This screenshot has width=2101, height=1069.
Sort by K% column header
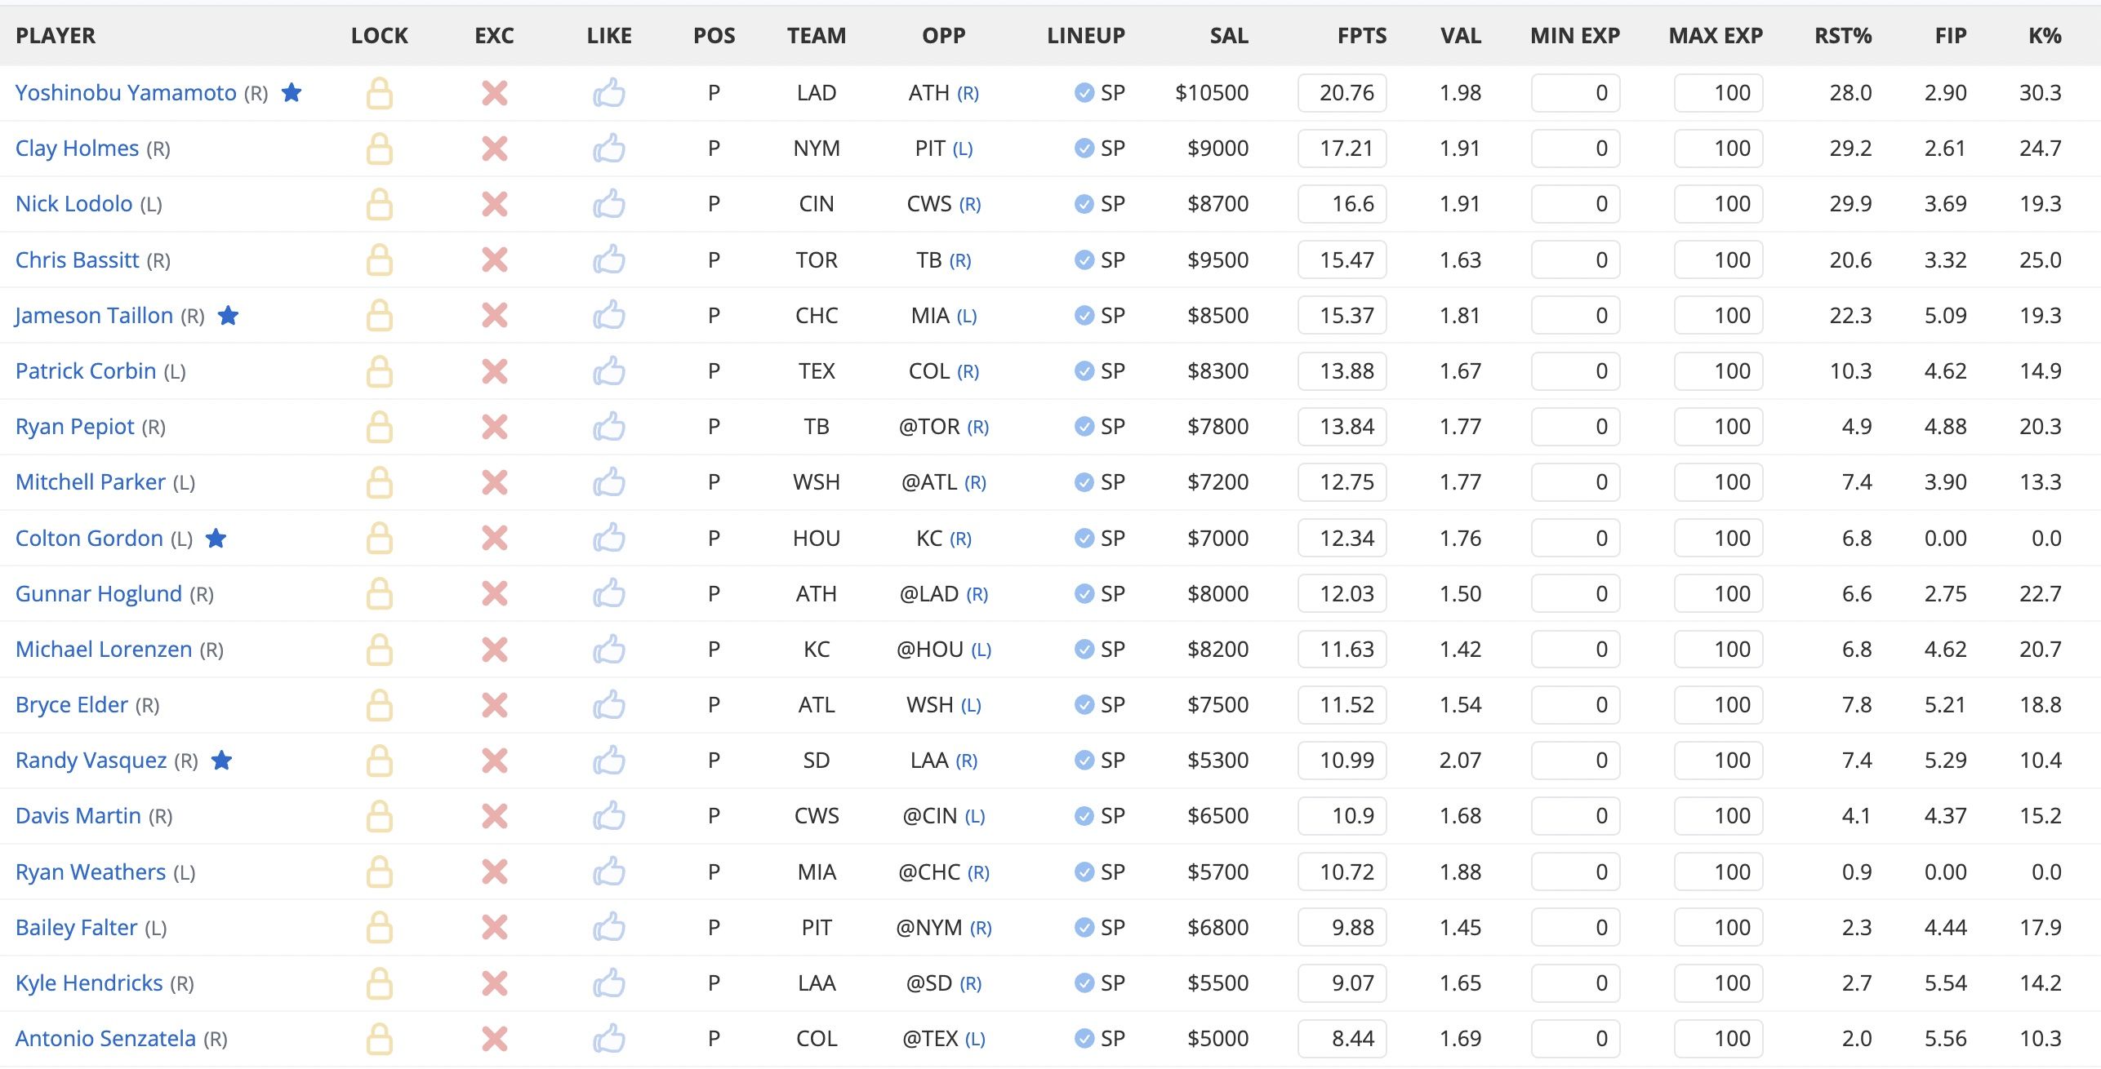click(x=2045, y=36)
